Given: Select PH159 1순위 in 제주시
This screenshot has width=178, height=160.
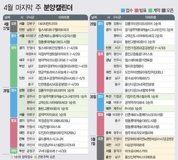Looking at the screenshot, I should click(133, 109).
